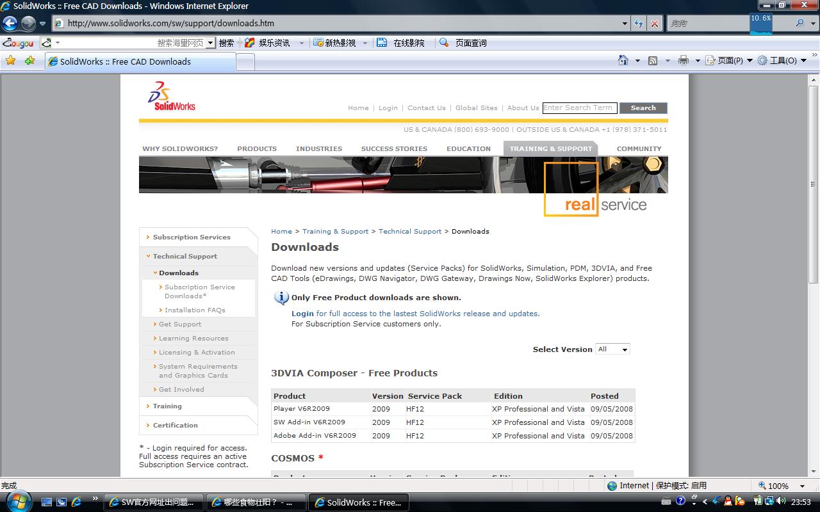Viewport: 820px width, 512px height.
Task: Click the Login link in the top navigation
Action: 388,108
